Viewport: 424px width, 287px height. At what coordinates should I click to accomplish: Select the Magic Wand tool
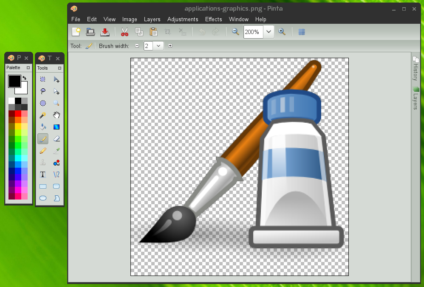point(43,115)
